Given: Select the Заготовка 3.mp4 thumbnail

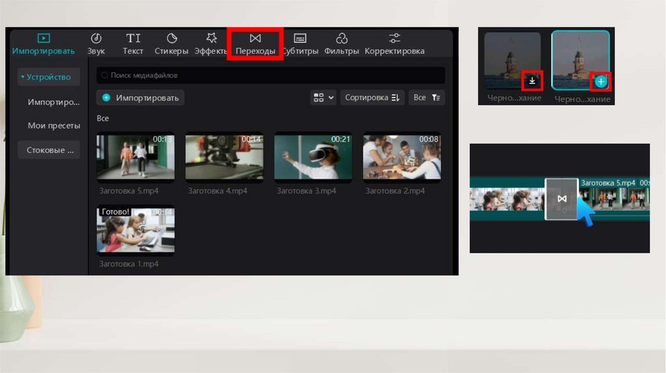Looking at the screenshot, I should pos(313,157).
